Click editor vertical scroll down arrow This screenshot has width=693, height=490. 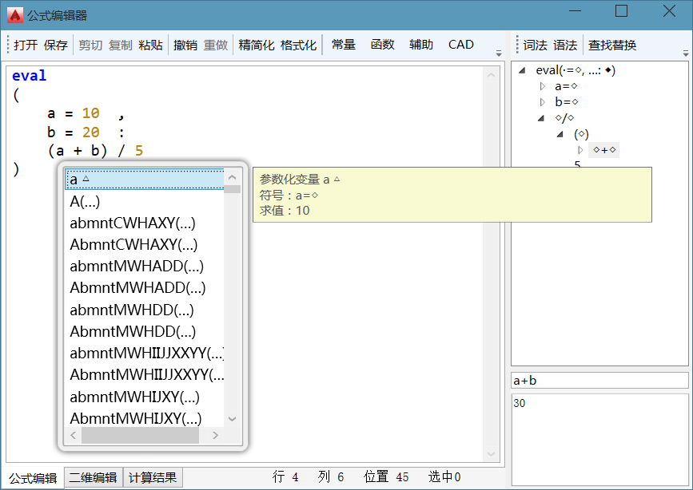click(x=491, y=454)
